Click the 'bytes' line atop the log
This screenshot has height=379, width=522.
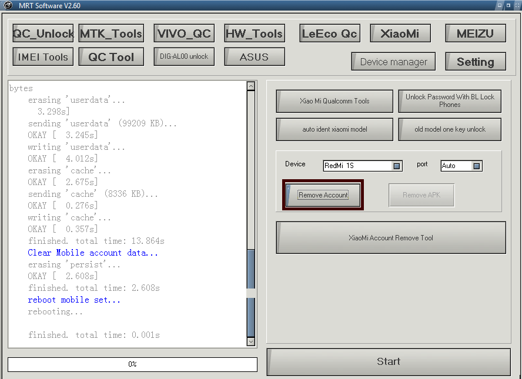21,89
